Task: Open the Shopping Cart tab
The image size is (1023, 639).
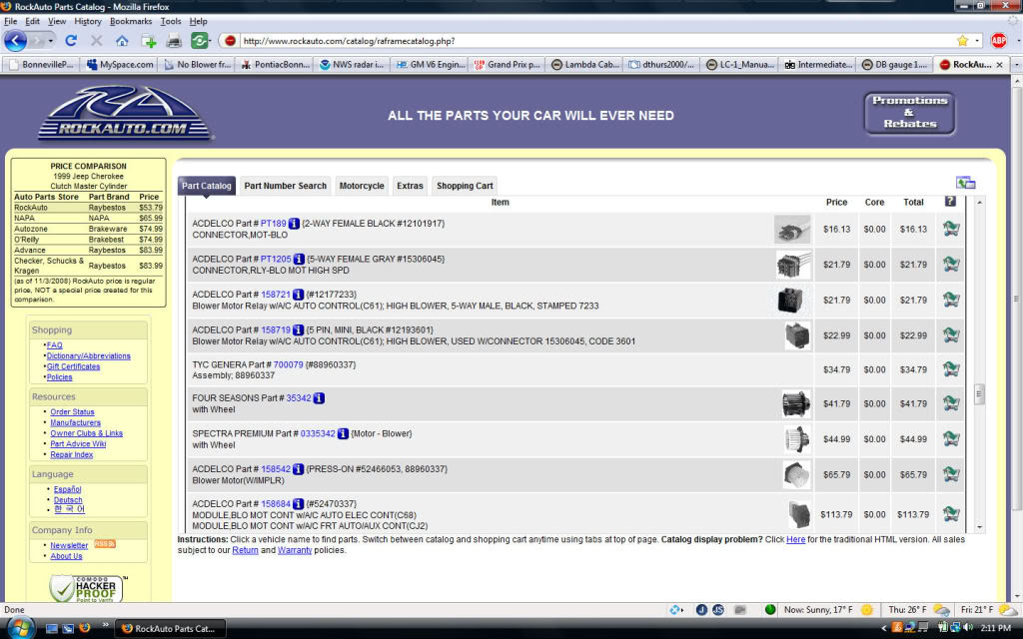Action: (x=465, y=186)
